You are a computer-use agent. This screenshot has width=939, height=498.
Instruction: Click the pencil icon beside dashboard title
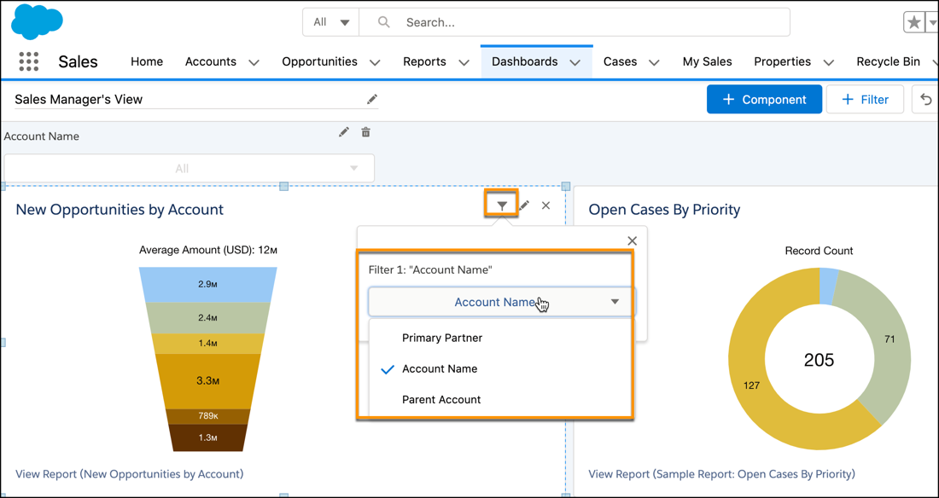click(372, 100)
